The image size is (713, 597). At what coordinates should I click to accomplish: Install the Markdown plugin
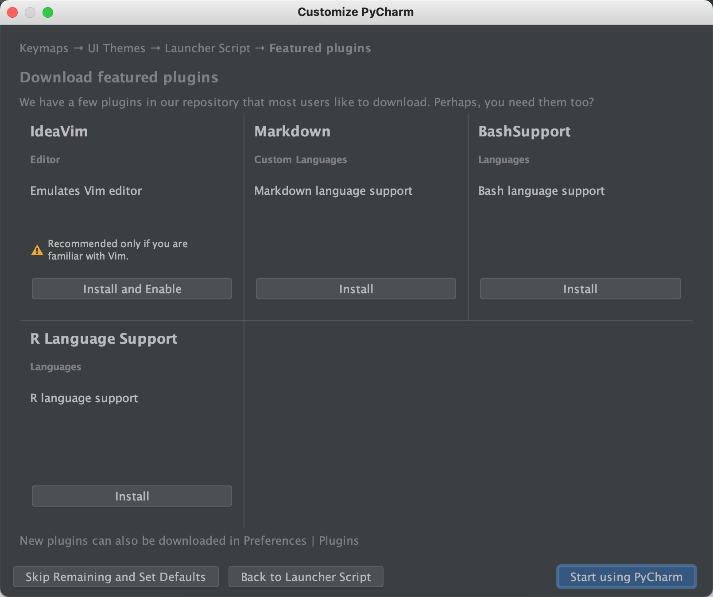tap(356, 289)
